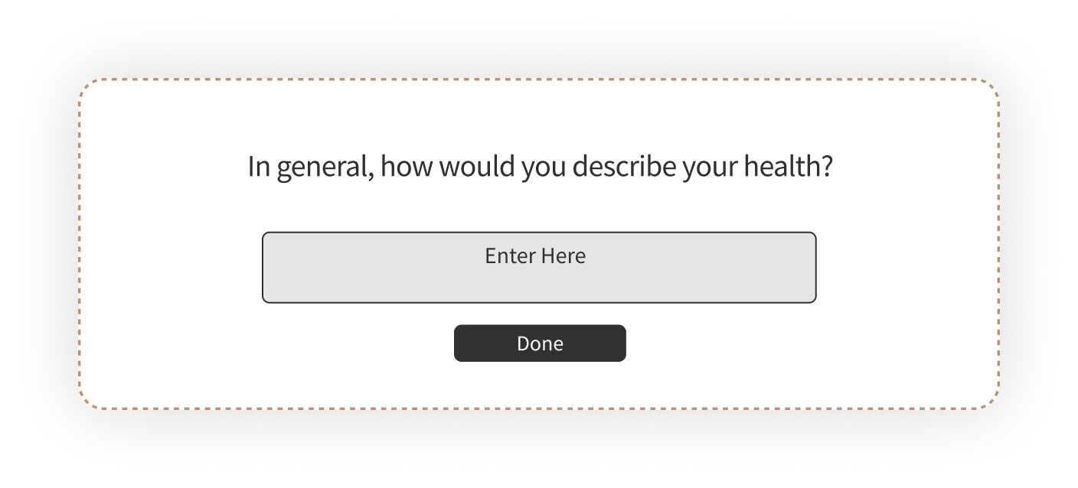Confirm your response using Done
This screenshot has width=1078, height=488.
[540, 343]
